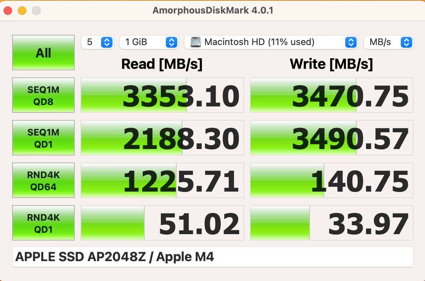The width and height of the screenshot is (425, 281).
Task: Click the RND4K QD64 write result 140.75
Action: point(332,181)
